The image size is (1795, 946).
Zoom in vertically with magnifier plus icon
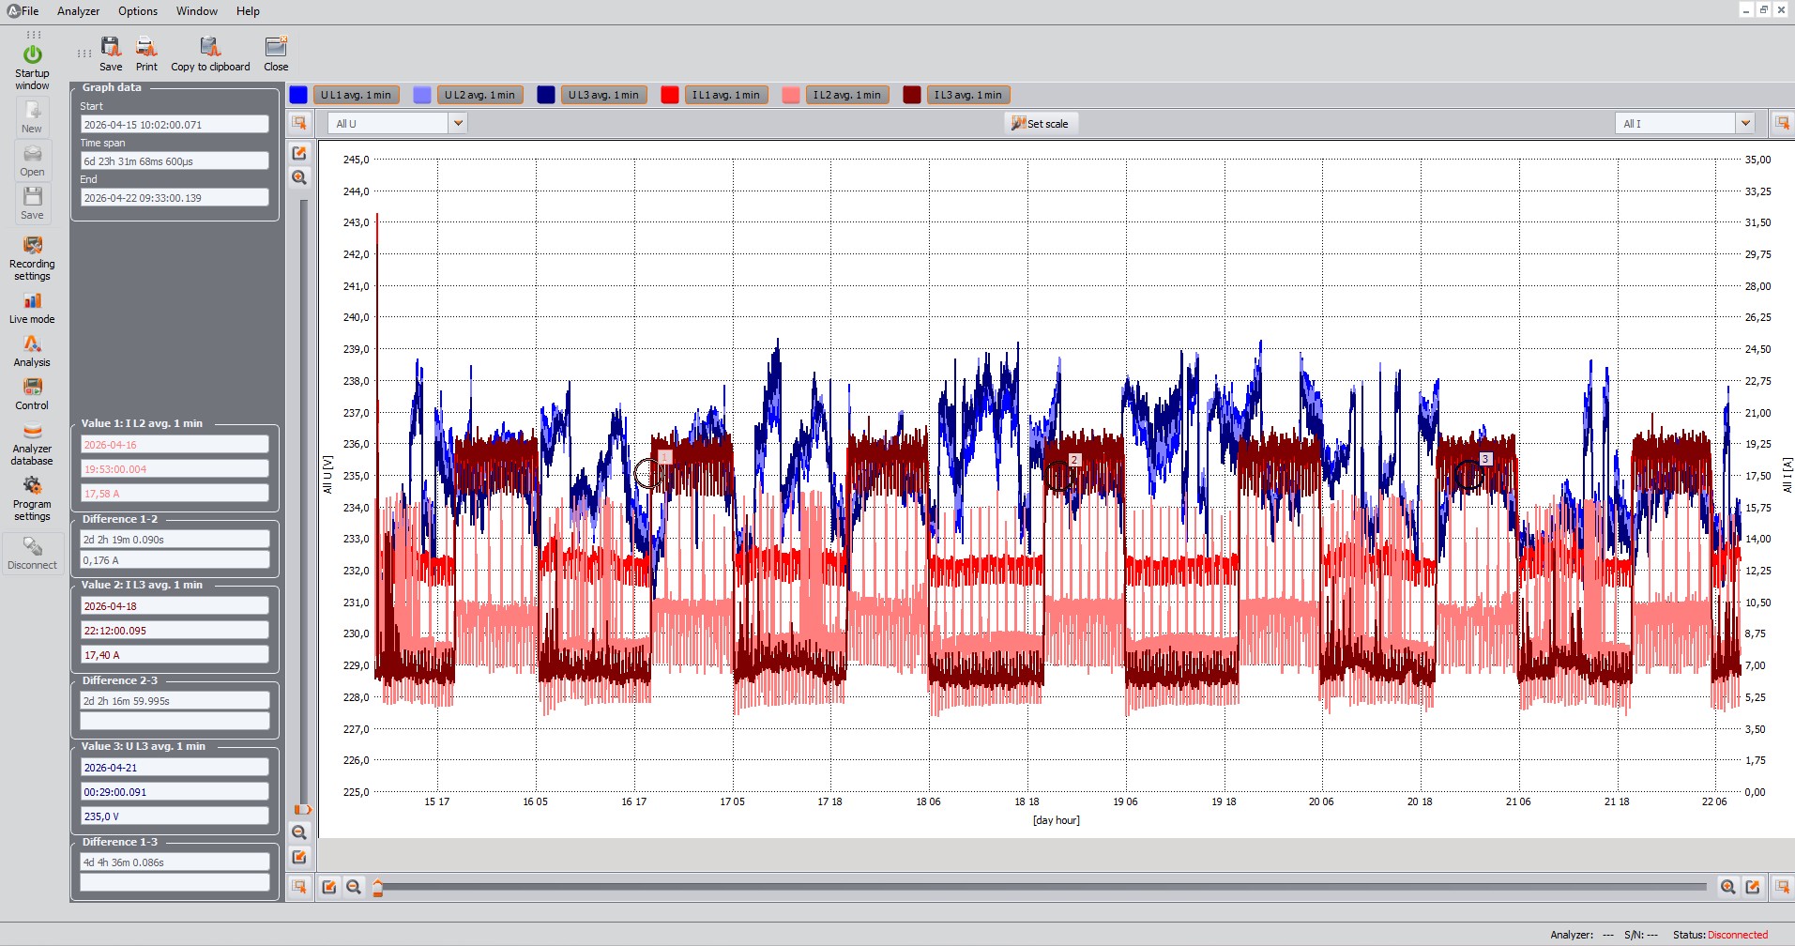[299, 177]
